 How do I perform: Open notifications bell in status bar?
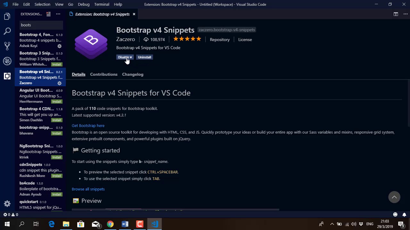404,215
